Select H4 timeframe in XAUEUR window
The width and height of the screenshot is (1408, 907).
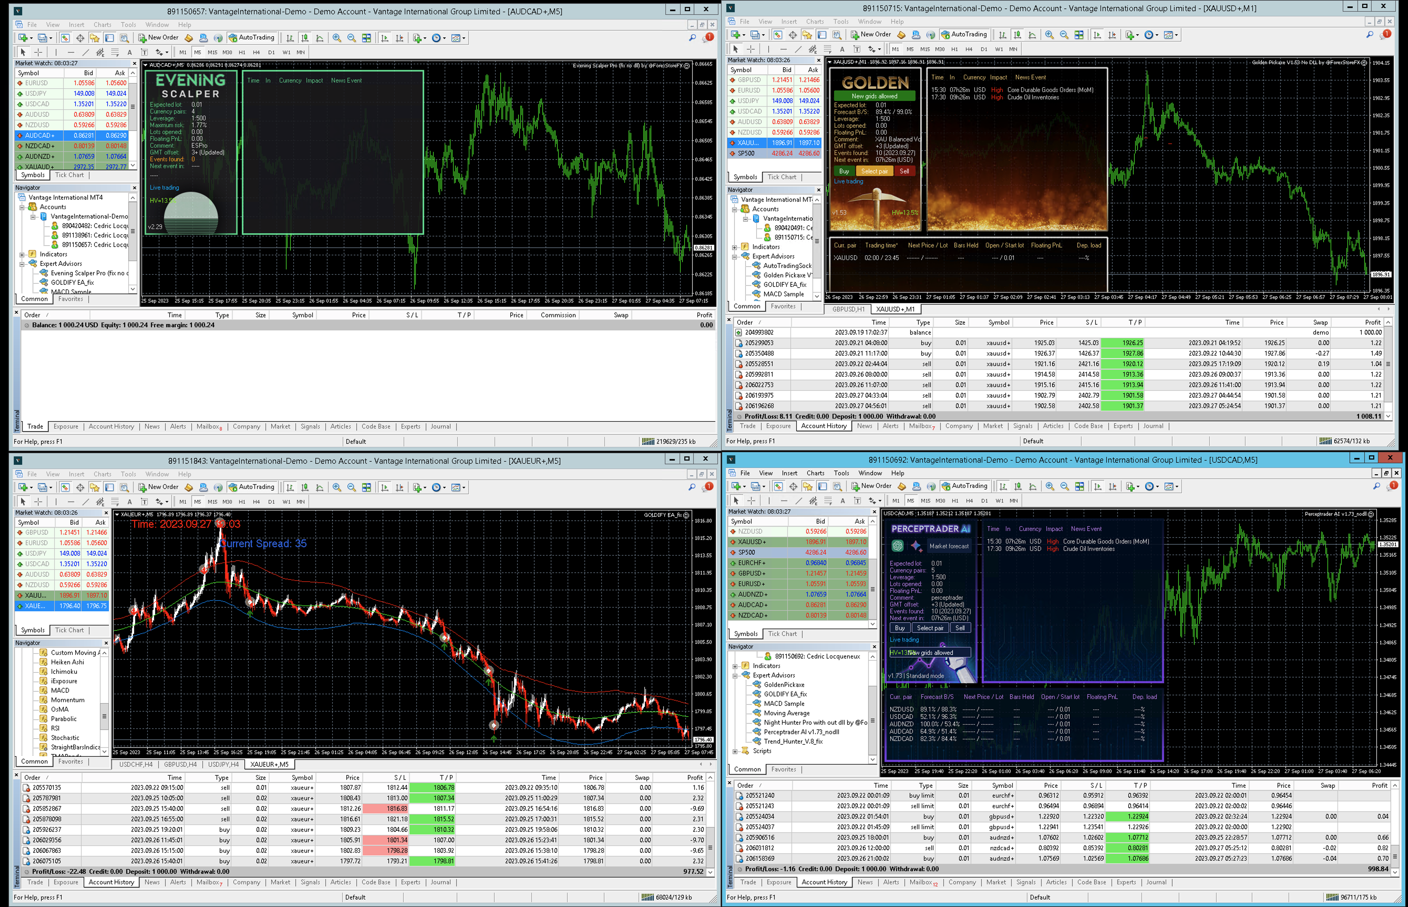(256, 502)
